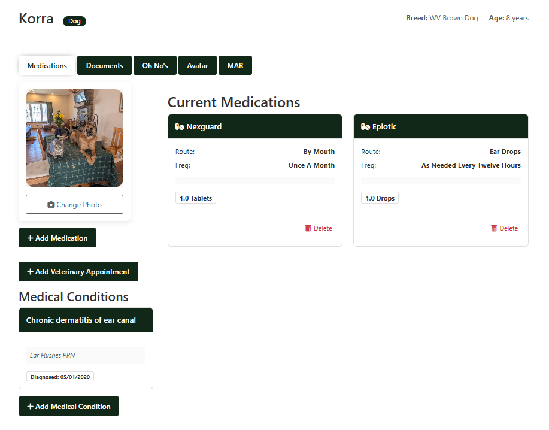This screenshot has height=430, width=549.
Task: Click the By Mouth route value
Action: pos(319,152)
